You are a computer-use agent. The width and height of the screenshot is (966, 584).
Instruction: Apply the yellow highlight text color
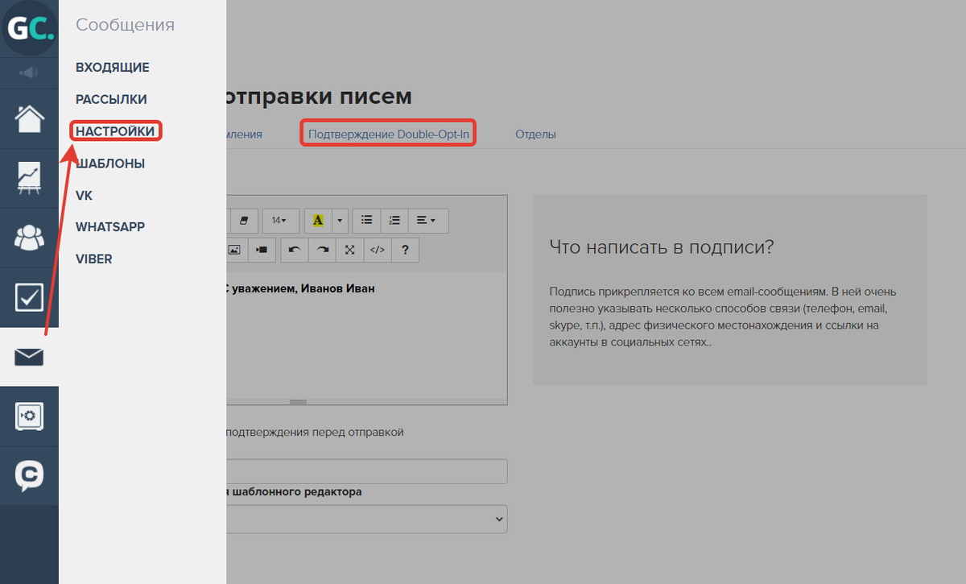tap(318, 220)
